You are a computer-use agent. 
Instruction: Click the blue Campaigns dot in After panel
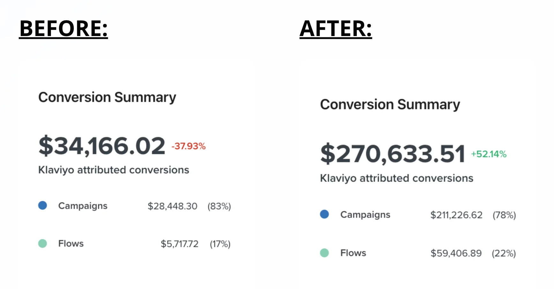[x=324, y=214]
